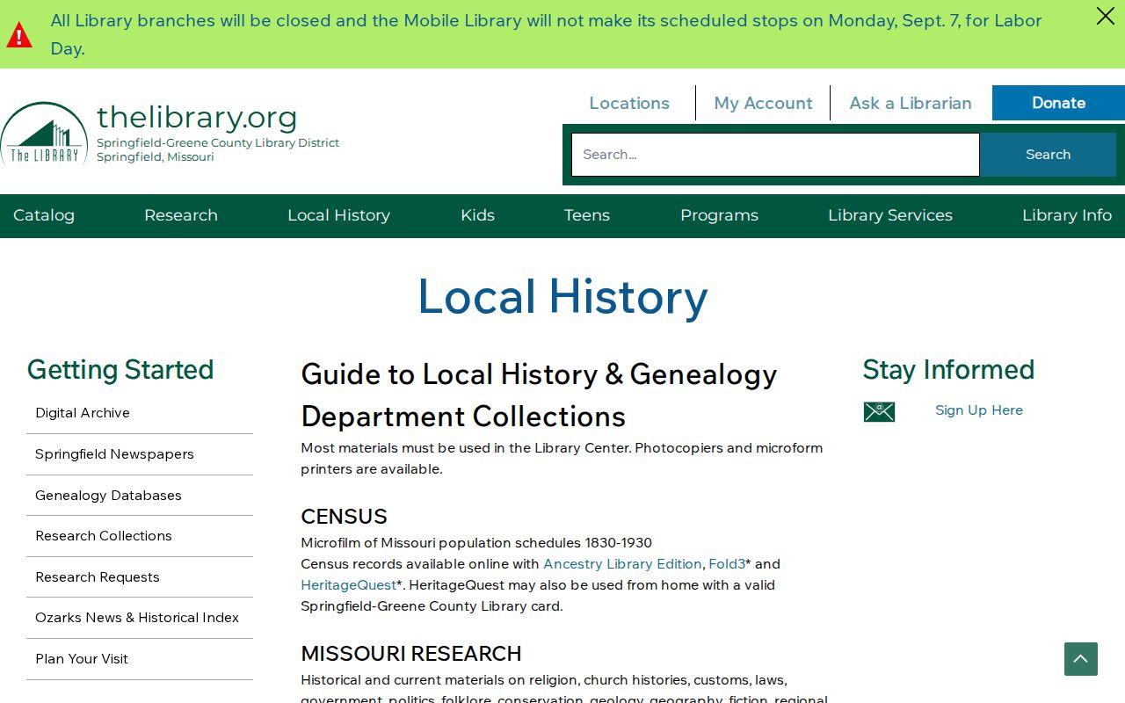Viewport: 1125px width, 703px height.
Task: Click the Search button
Action: pyautogui.click(x=1048, y=155)
